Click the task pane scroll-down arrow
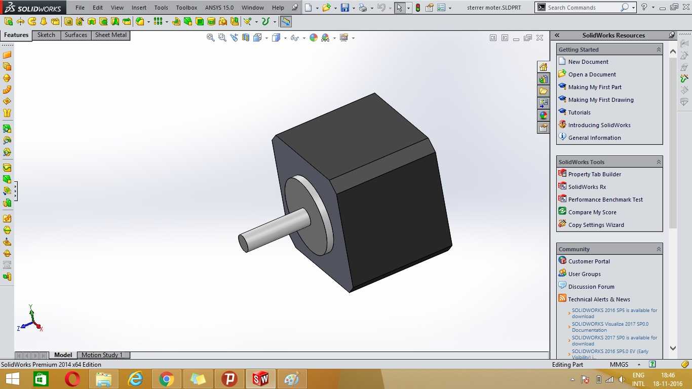Viewport: 692px width, 389px height. [x=673, y=348]
